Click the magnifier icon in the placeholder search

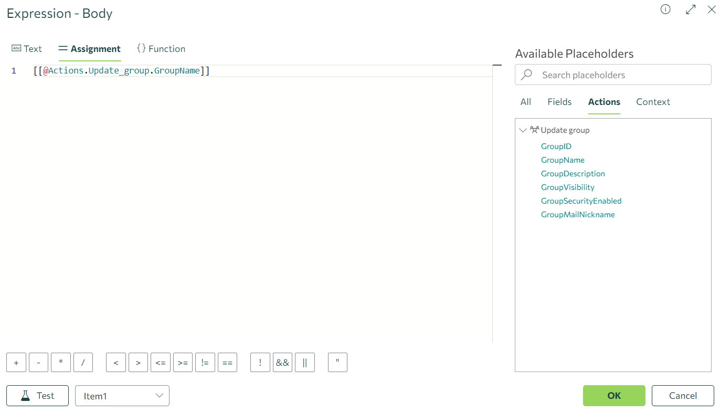[x=526, y=75]
